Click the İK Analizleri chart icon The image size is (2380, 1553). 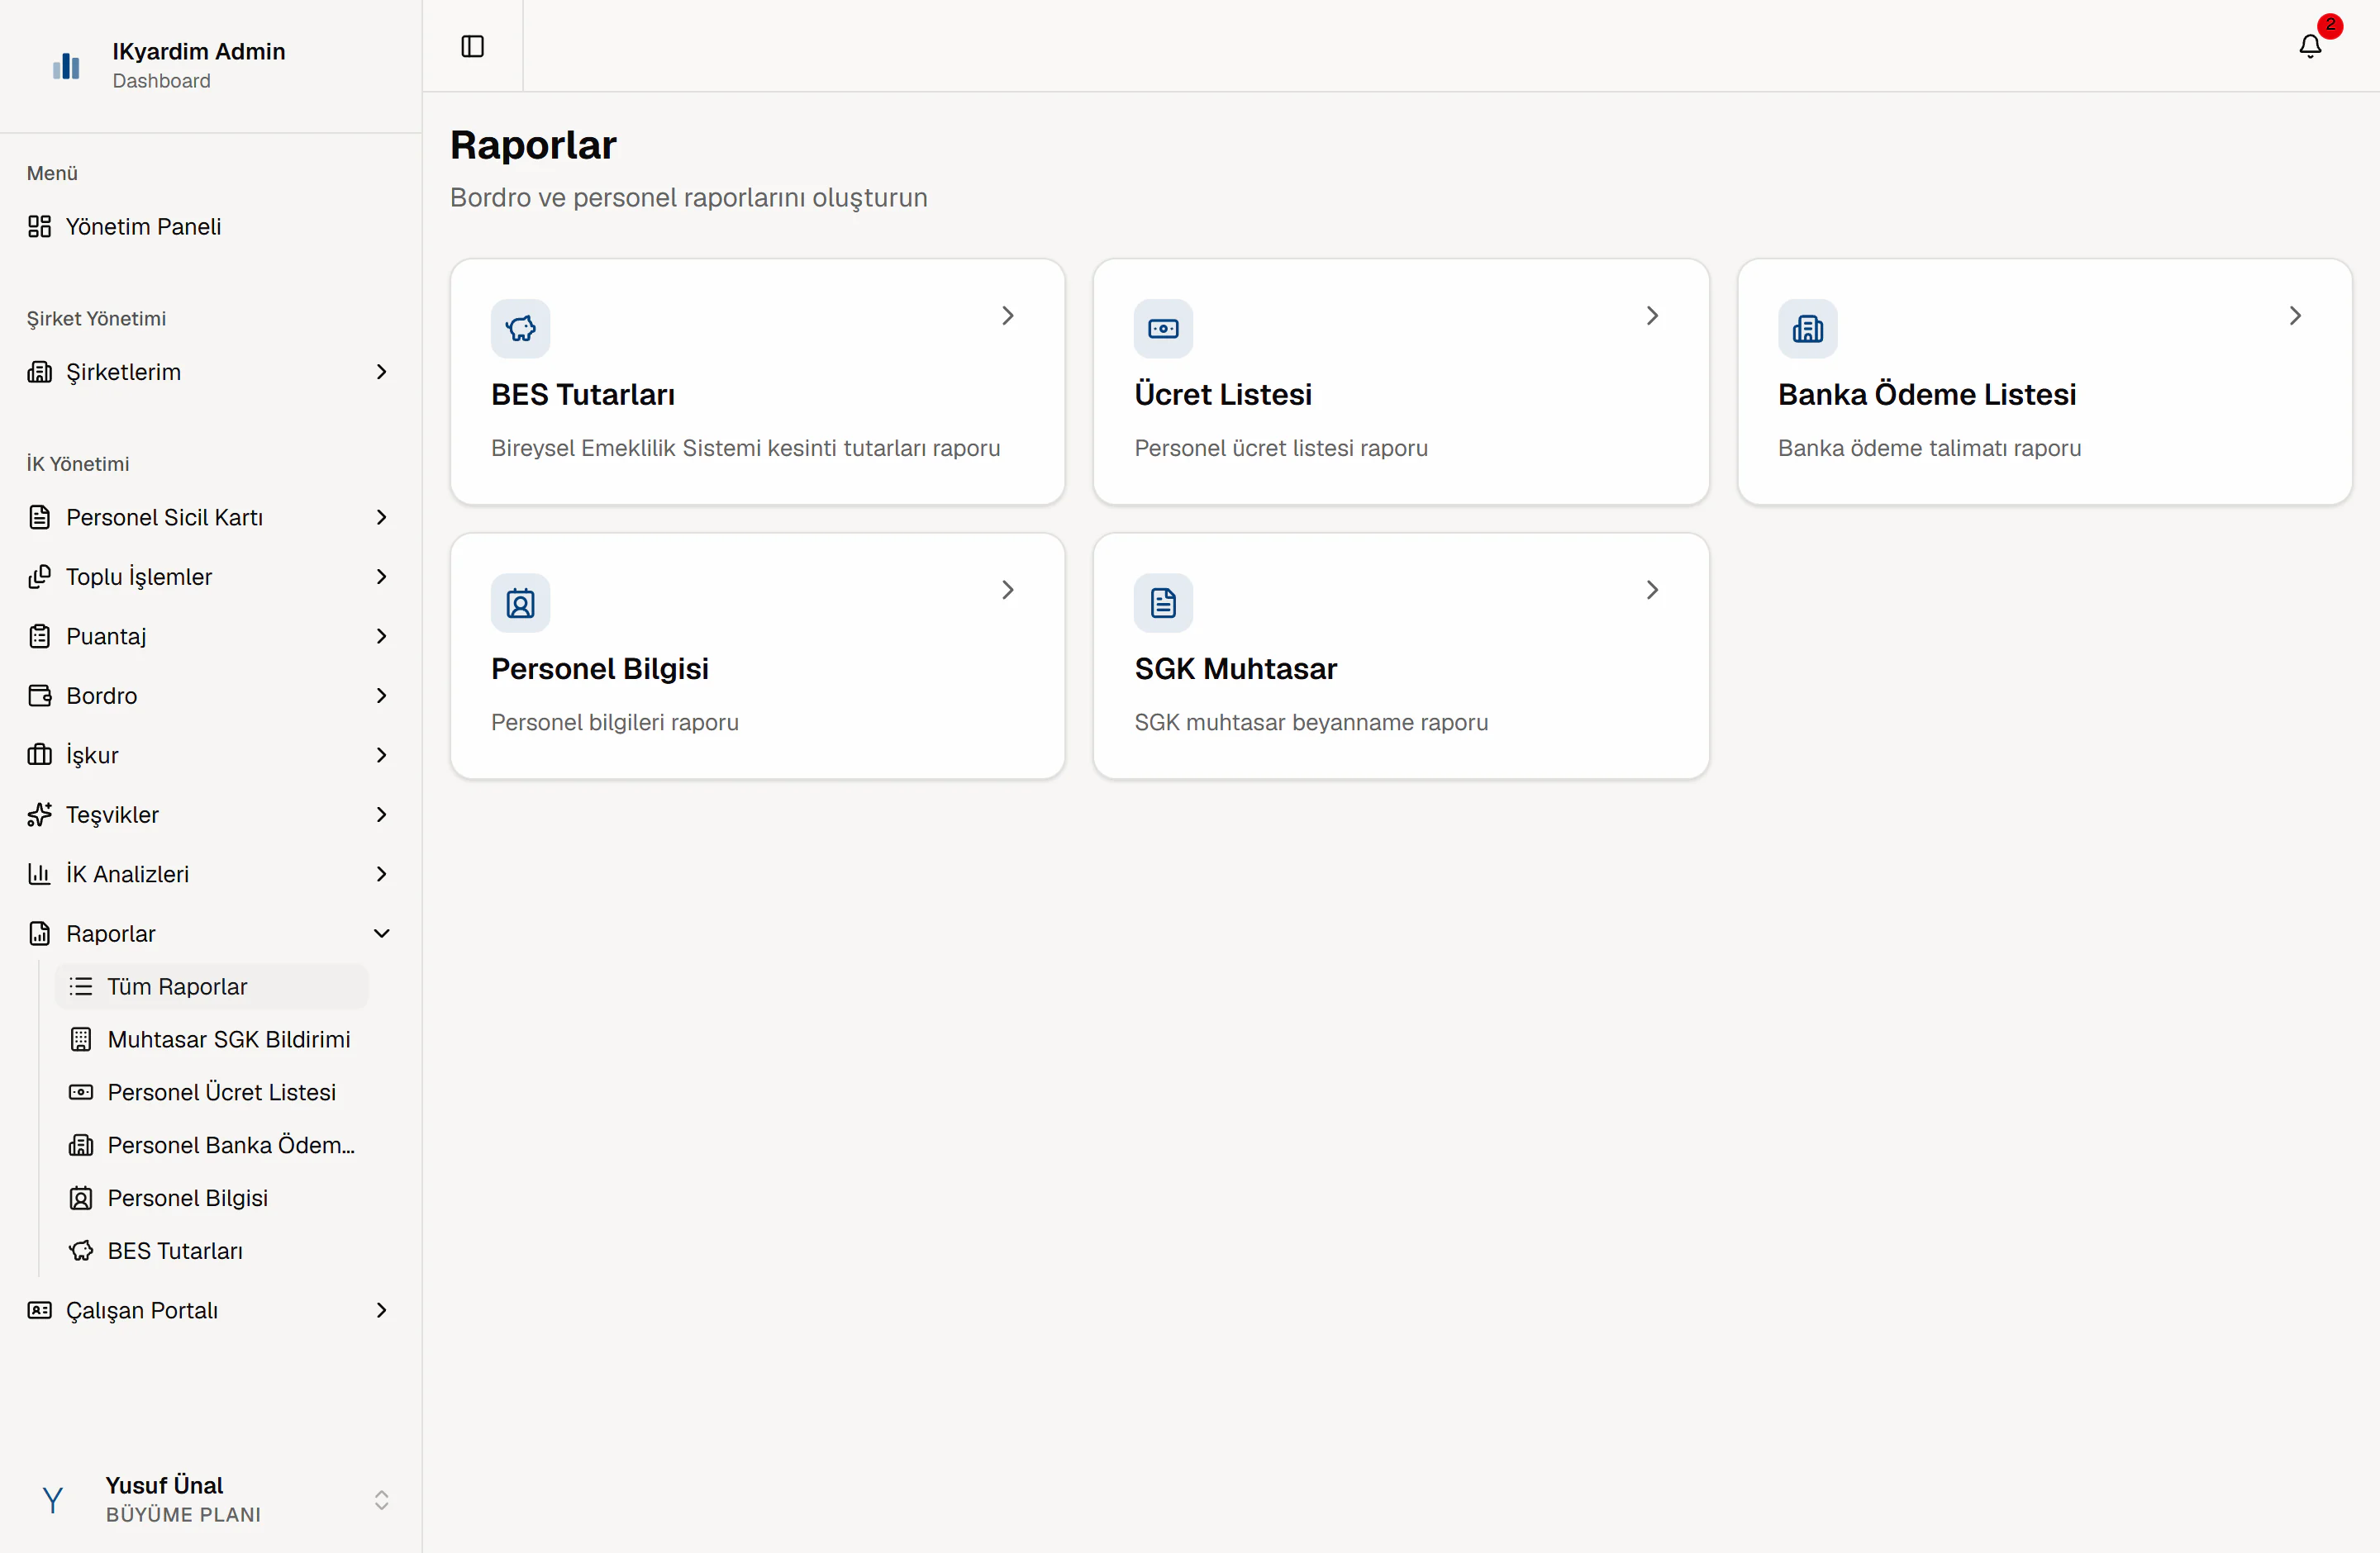pos(39,873)
